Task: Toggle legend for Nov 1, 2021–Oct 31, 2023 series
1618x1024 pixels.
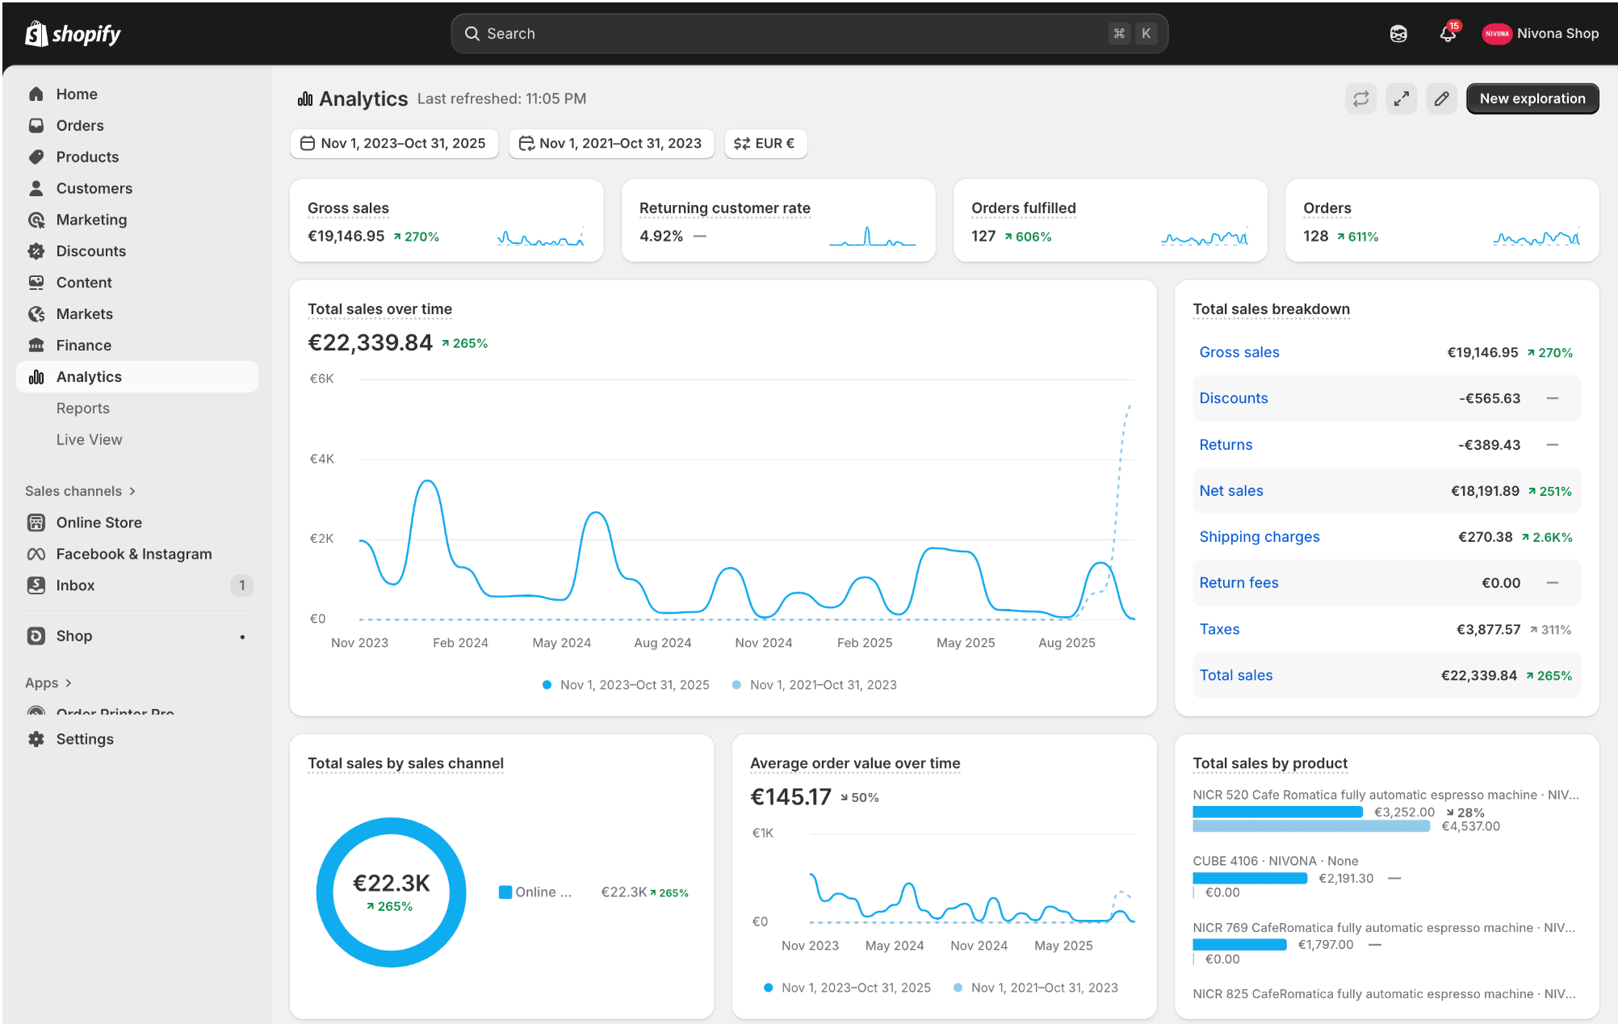Action: coord(823,685)
